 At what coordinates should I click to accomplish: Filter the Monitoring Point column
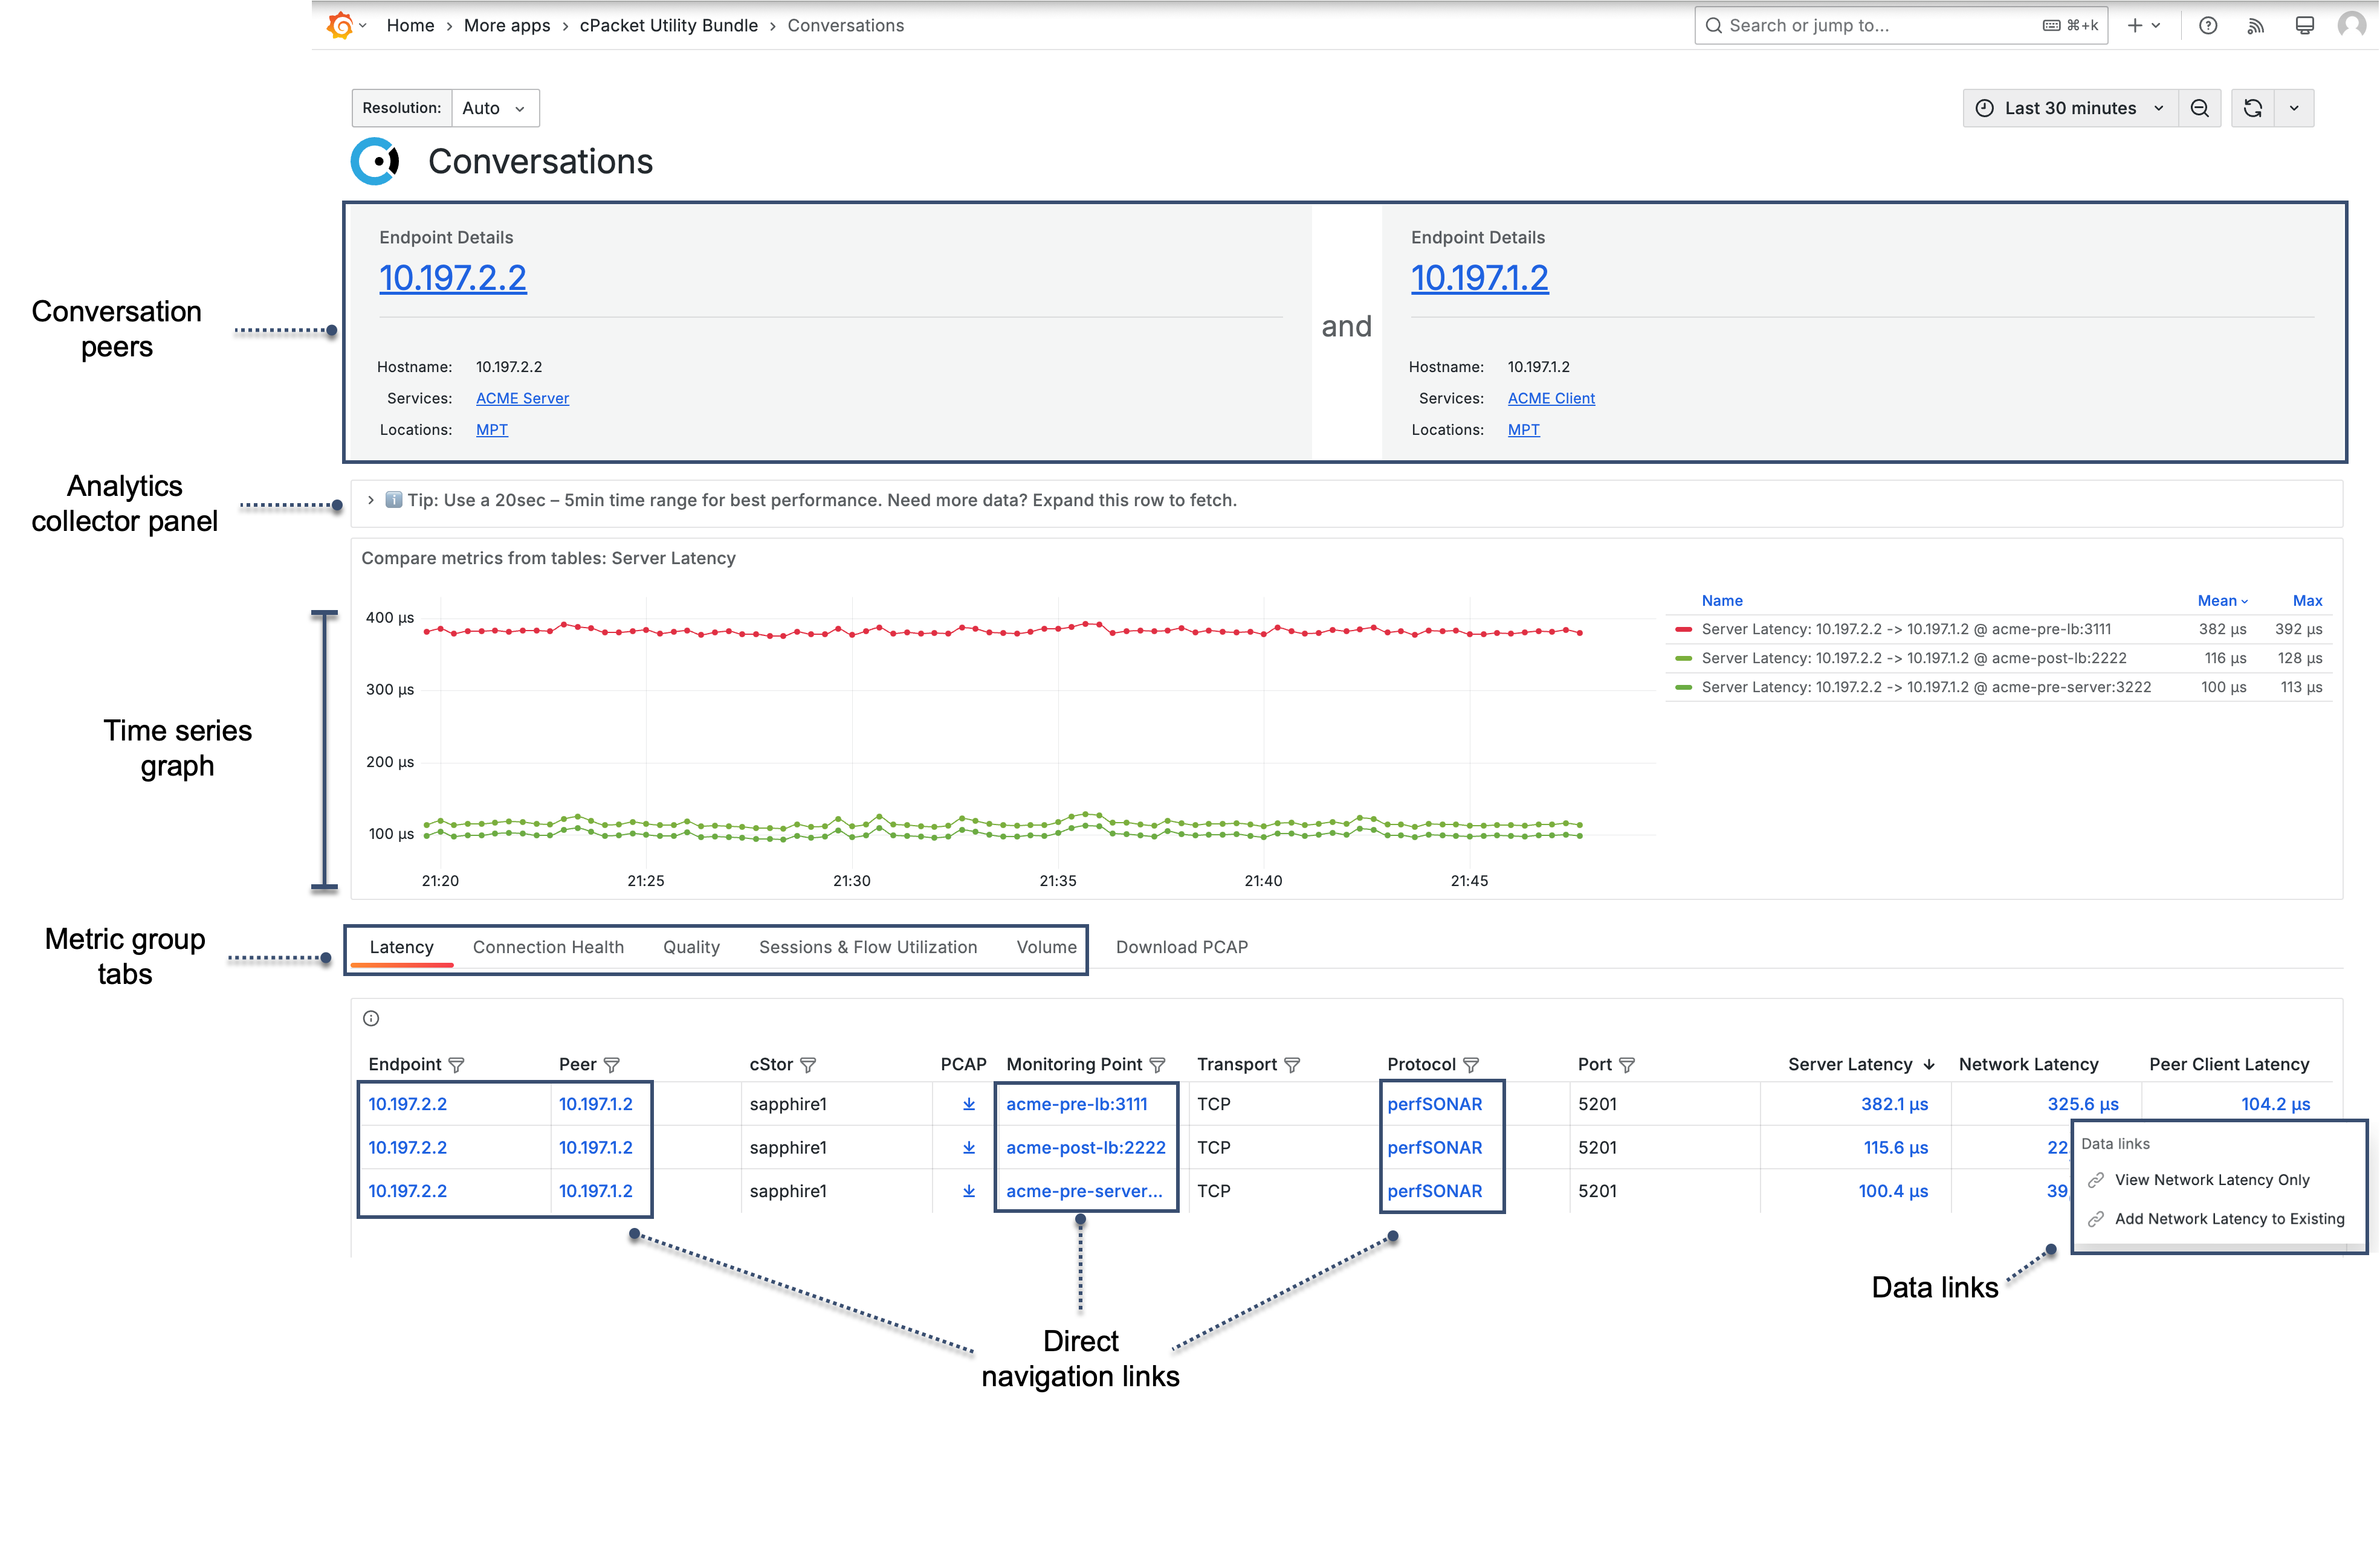tap(1157, 1065)
